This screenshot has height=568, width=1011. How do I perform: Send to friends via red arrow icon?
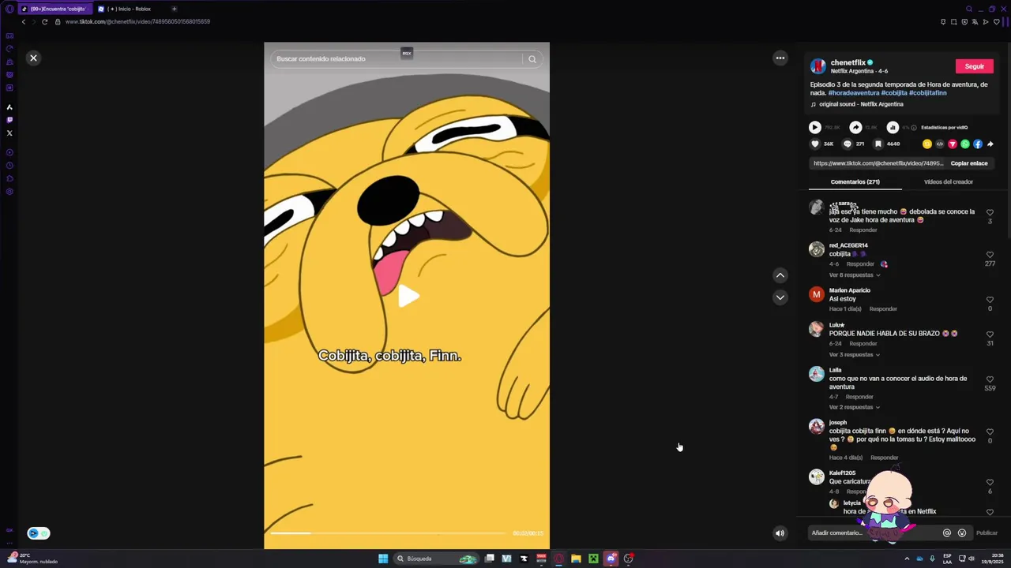coord(953,144)
